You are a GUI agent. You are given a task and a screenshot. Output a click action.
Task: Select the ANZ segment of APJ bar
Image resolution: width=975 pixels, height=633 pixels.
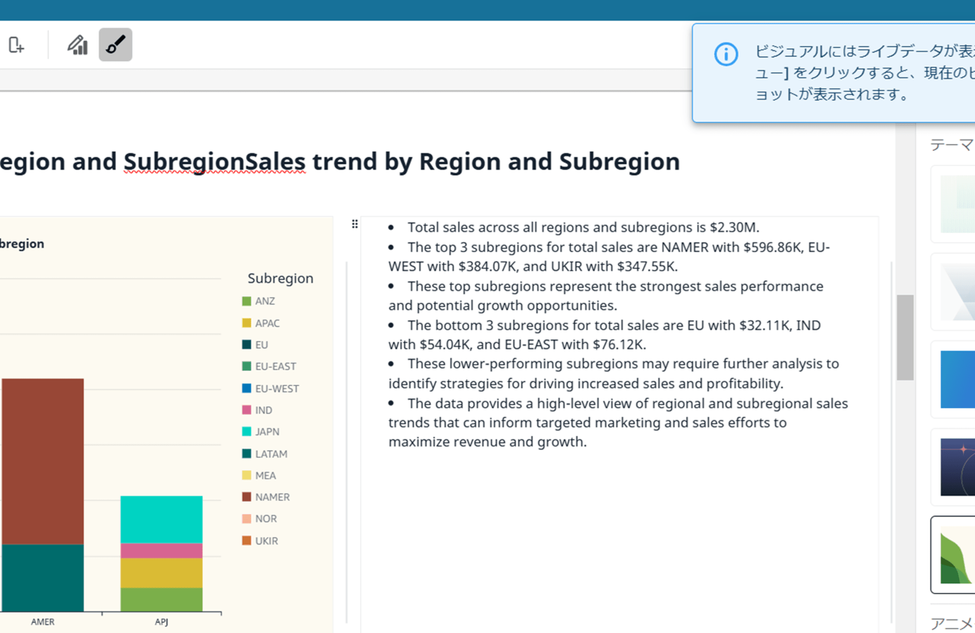pos(161,599)
